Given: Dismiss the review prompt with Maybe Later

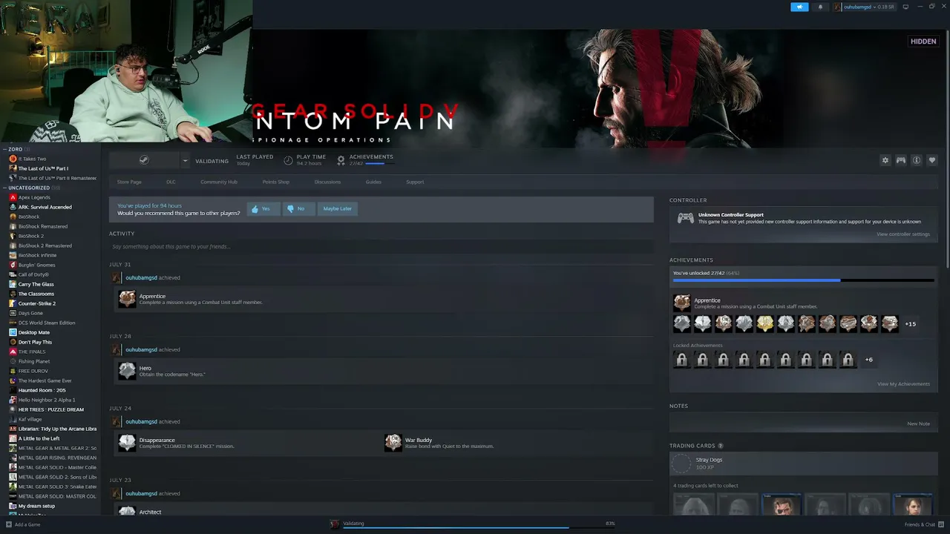Looking at the screenshot, I should pos(337,208).
